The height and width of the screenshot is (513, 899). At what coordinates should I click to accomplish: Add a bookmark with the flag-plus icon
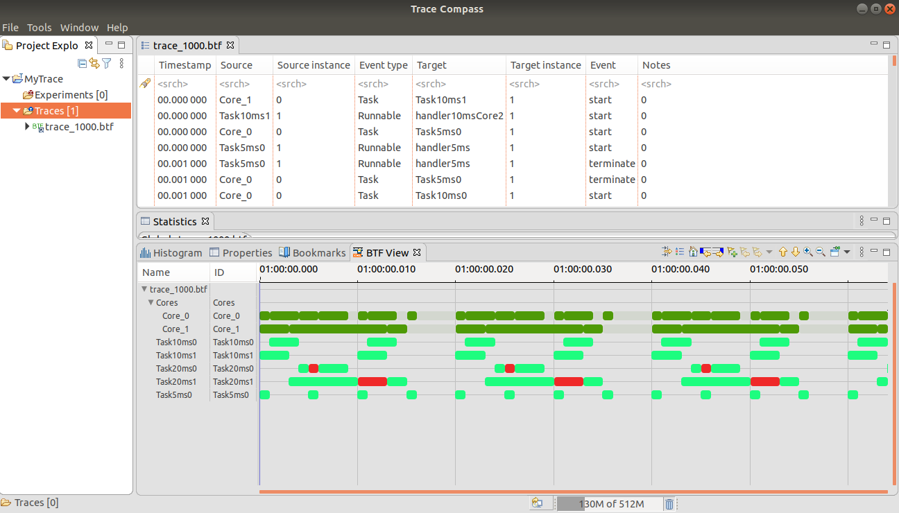[x=733, y=252]
